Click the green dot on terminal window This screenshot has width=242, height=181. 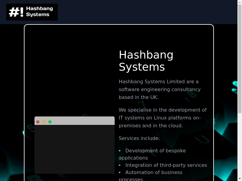[50, 122]
